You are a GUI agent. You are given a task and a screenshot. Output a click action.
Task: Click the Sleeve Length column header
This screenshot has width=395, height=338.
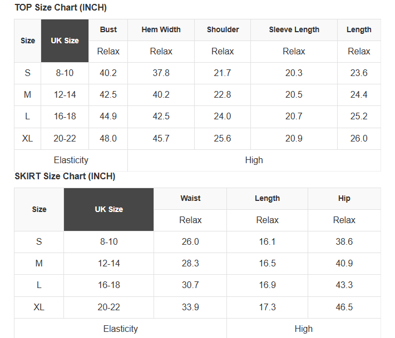pos(294,29)
